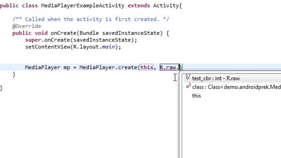Click the 'Activity' superclass name
The width and height of the screenshot is (281, 158).
click(166, 6)
